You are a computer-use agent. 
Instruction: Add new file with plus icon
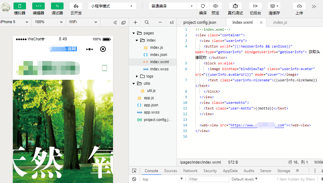pyautogui.click(x=135, y=22)
